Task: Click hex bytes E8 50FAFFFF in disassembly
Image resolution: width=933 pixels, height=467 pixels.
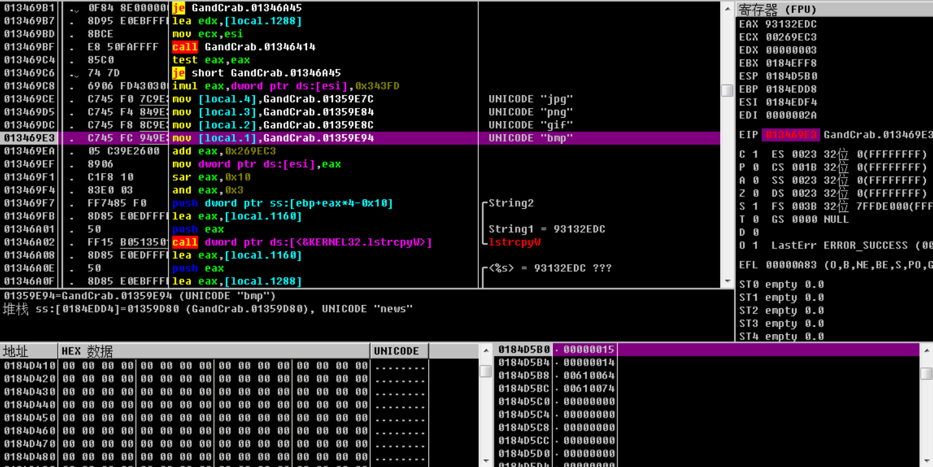Action: [123, 47]
